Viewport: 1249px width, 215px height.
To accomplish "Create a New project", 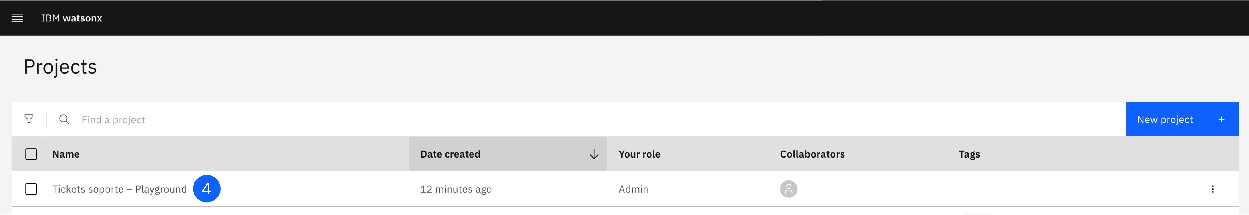I will tap(1182, 119).
